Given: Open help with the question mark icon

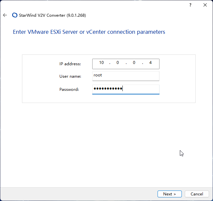Looking at the screenshot, I should [x=190, y=5].
